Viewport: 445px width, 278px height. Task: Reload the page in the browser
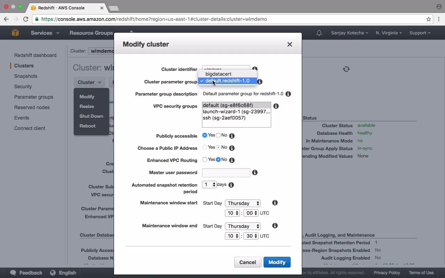[26, 19]
